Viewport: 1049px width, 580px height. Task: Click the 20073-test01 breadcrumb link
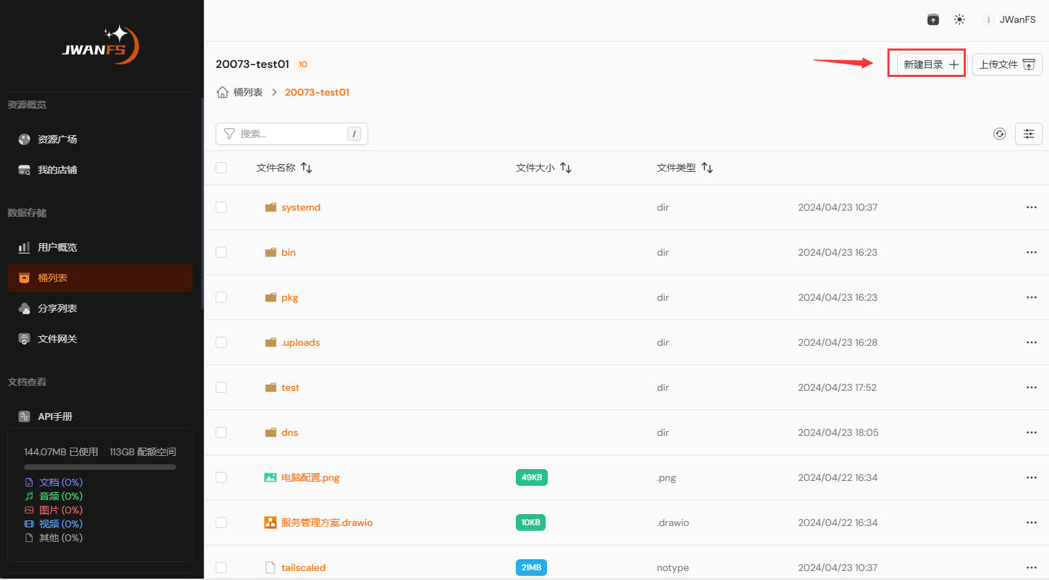coord(317,92)
